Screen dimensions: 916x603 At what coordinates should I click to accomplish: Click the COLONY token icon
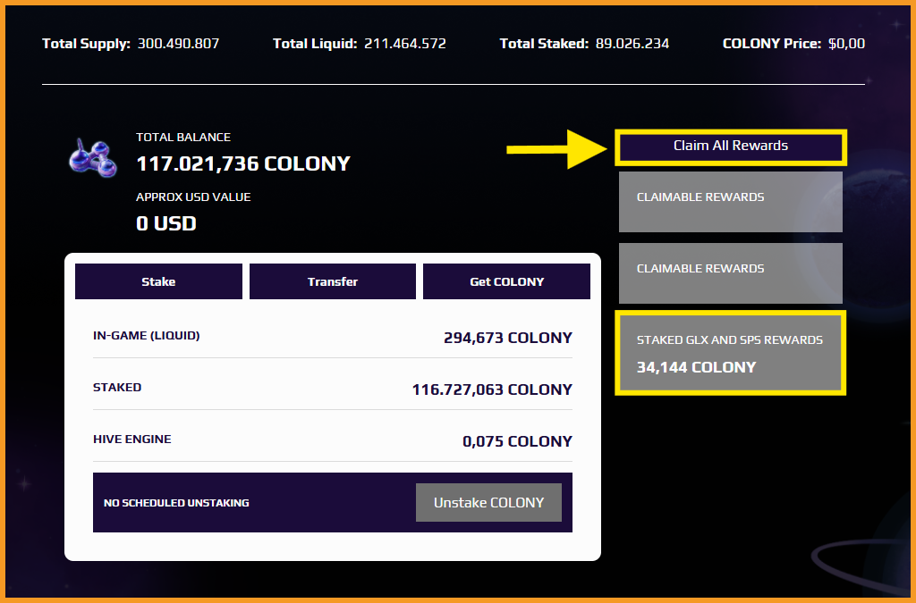[93, 158]
